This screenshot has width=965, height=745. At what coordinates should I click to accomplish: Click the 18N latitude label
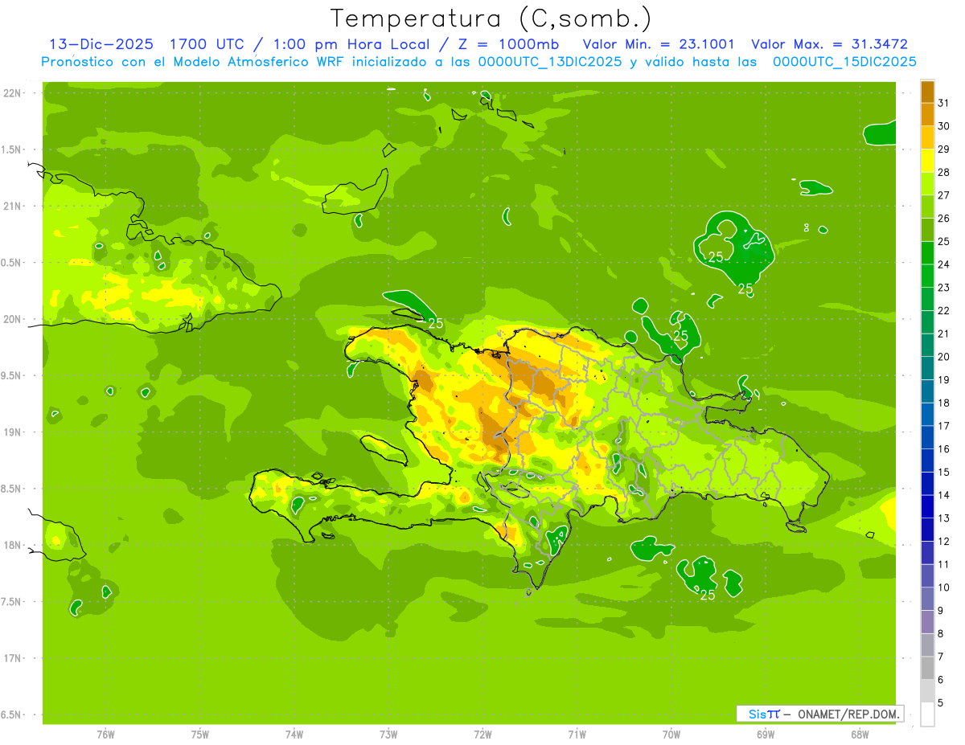point(14,545)
